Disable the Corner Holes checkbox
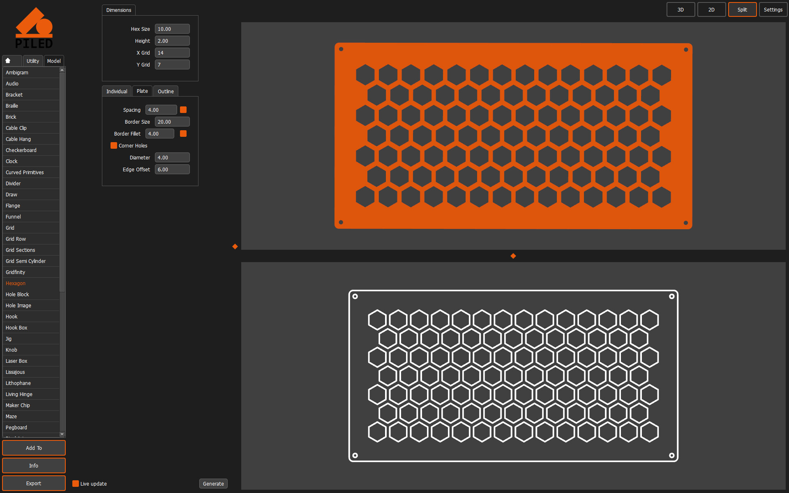 [x=114, y=145]
